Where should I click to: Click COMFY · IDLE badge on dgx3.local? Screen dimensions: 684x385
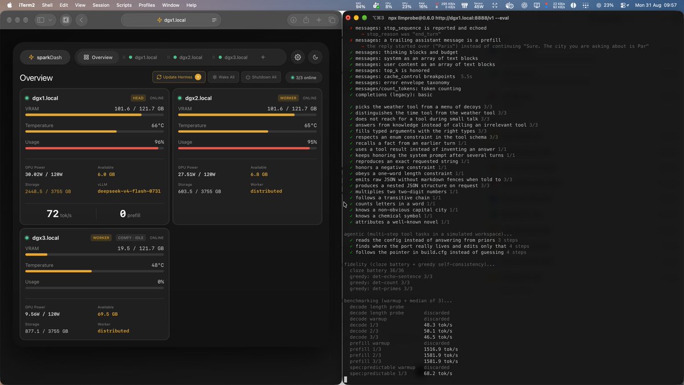coord(131,238)
